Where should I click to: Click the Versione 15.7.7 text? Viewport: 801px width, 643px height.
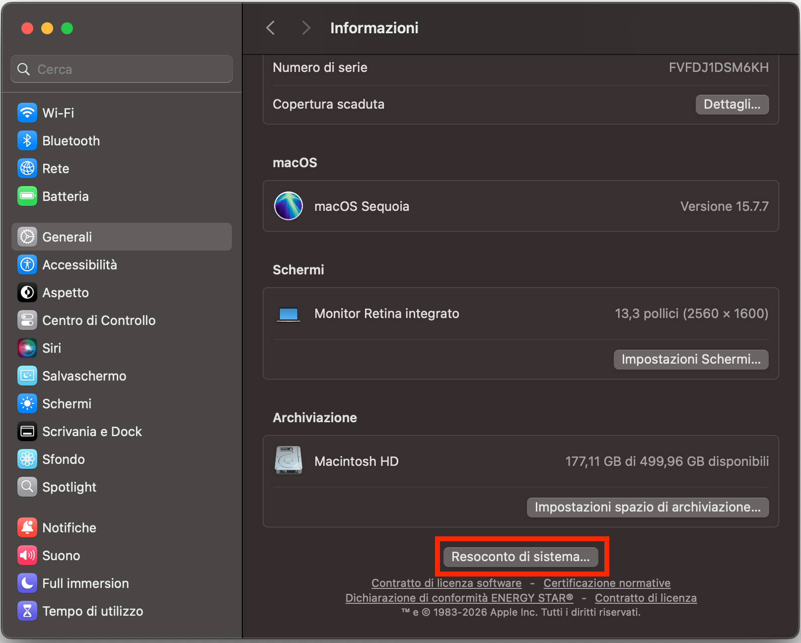click(x=725, y=206)
